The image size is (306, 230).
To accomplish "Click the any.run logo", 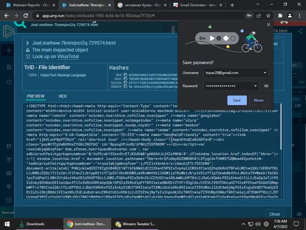I will click(x=9, y=31).
